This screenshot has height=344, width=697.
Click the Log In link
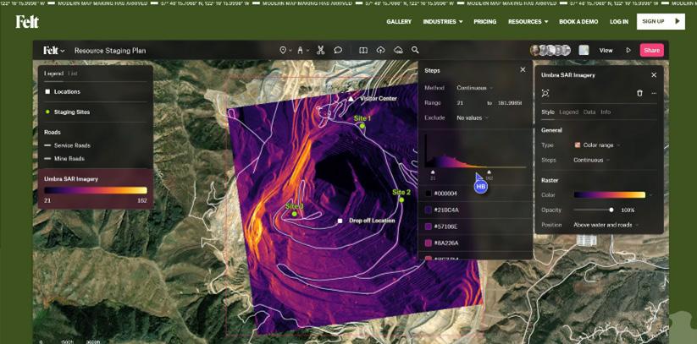pos(619,21)
